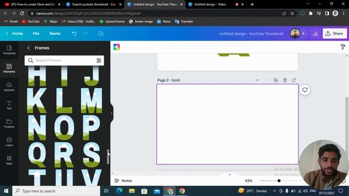Click the cloud save status icon
Image resolution: width=349 pixels, height=196 pixels.
(x=100, y=34)
